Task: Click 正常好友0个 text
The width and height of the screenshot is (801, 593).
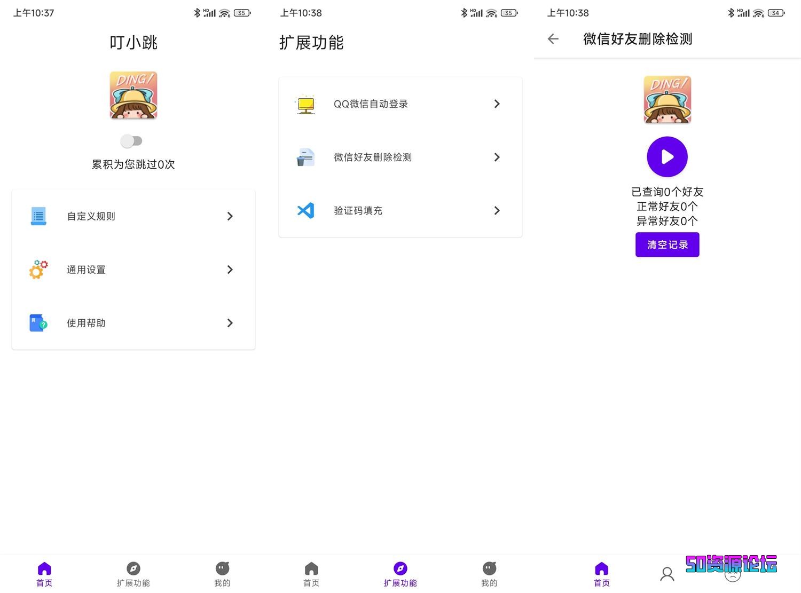Action: (x=667, y=206)
